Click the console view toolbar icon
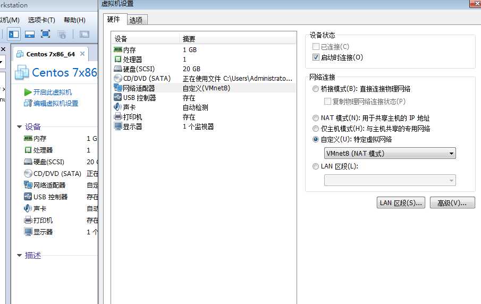The width and height of the screenshot is (481, 304). pyautogui.click(x=85, y=34)
